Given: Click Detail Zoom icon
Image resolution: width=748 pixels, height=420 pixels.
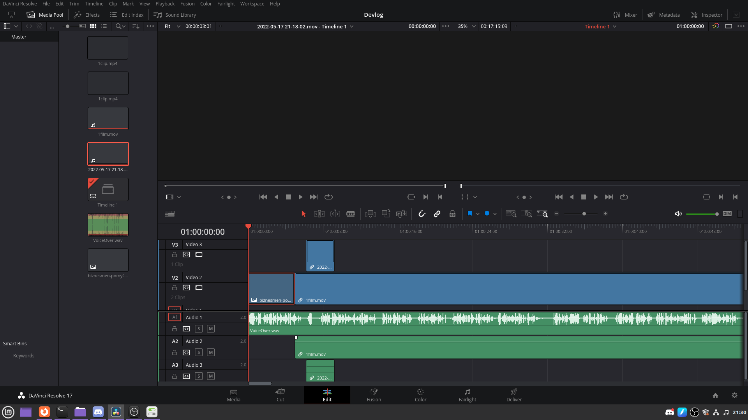Looking at the screenshot, I should [x=527, y=214].
